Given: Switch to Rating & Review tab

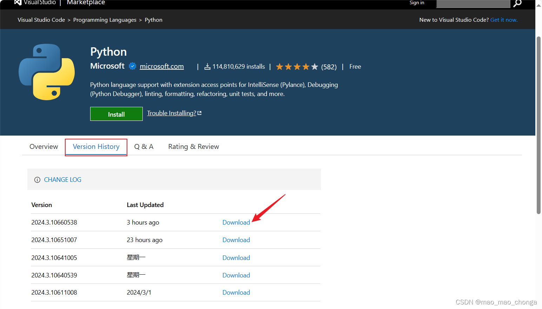Looking at the screenshot, I should pyautogui.click(x=194, y=146).
